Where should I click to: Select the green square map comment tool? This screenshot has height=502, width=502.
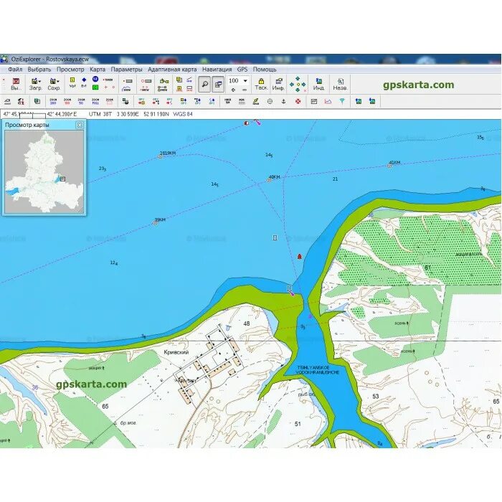(x=95, y=87)
